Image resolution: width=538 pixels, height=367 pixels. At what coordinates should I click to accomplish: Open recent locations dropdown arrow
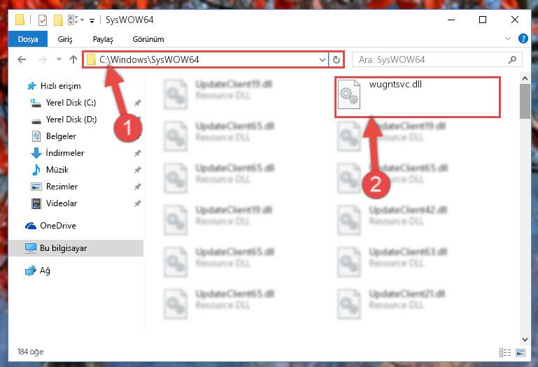point(59,59)
